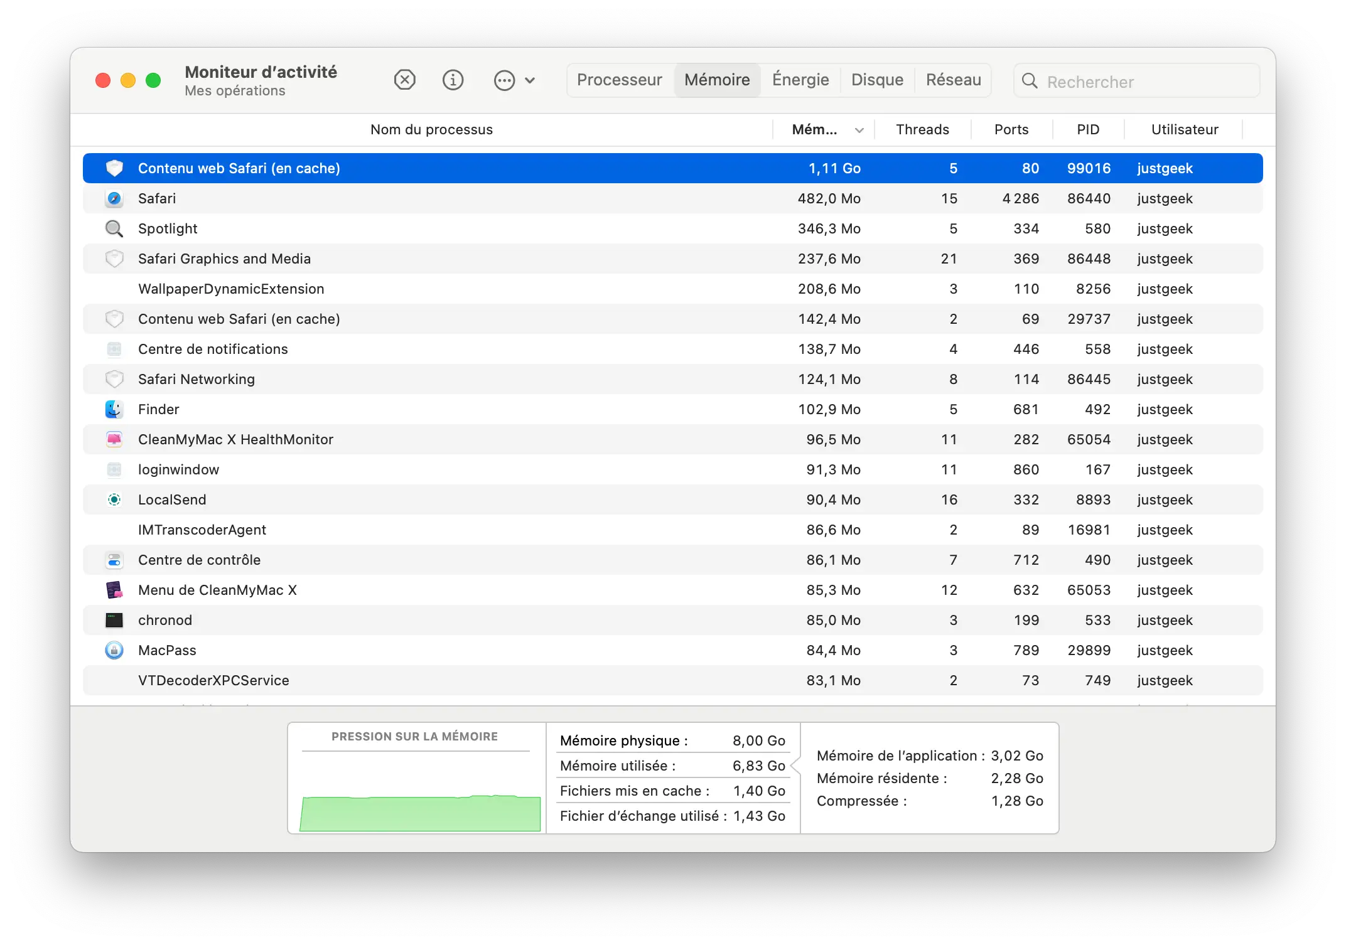Click the Compressée 1,28 Go entry
Viewport: 1346px width, 945px height.
coord(930,801)
